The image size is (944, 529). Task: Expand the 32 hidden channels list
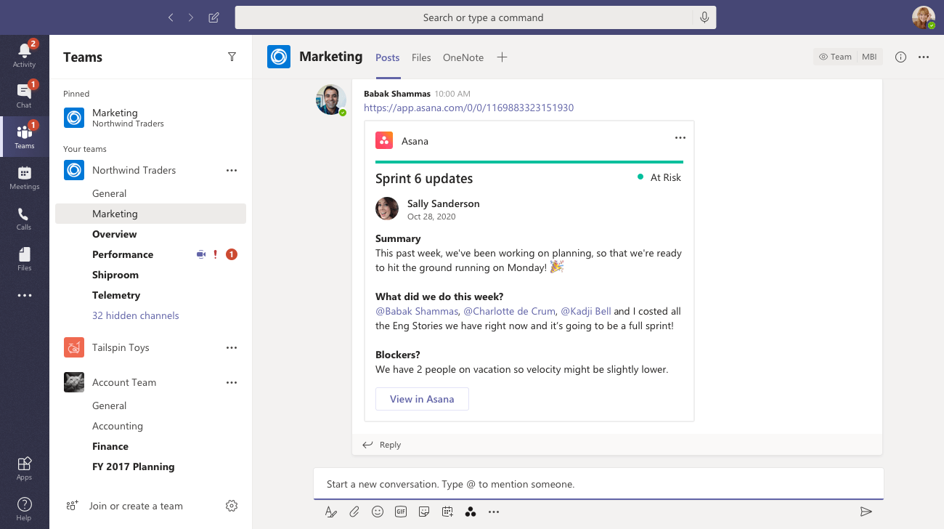pos(136,315)
